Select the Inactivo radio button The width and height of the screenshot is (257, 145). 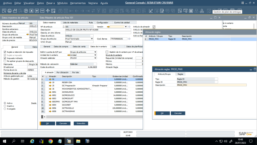5,106
